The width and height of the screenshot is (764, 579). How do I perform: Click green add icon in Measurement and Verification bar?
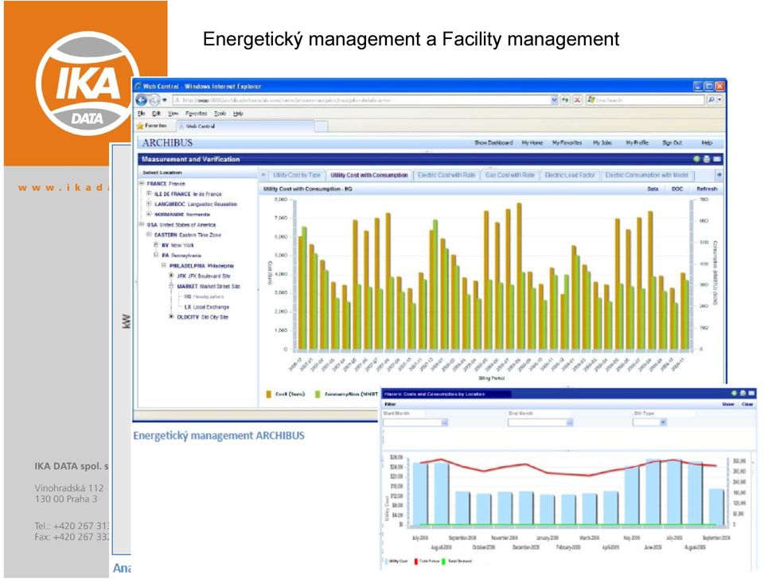(x=697, y=159)
